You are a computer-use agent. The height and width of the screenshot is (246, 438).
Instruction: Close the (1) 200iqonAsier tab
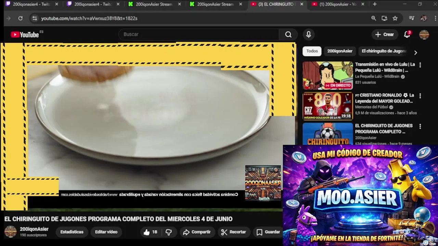pyautogui.click(x=363, y=4)
